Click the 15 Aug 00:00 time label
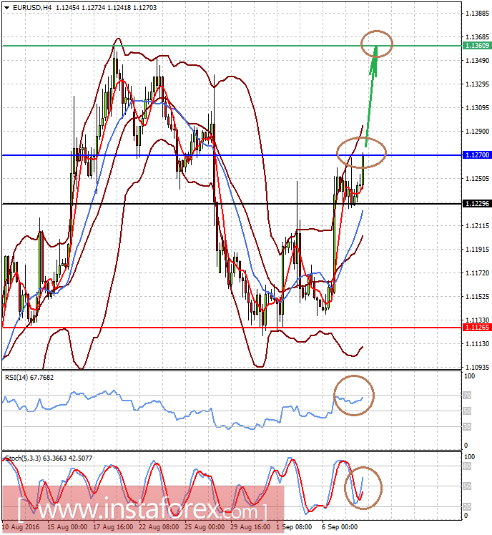Image resolution: width=492 pixels, height=535 pixels. click(67, 527)
